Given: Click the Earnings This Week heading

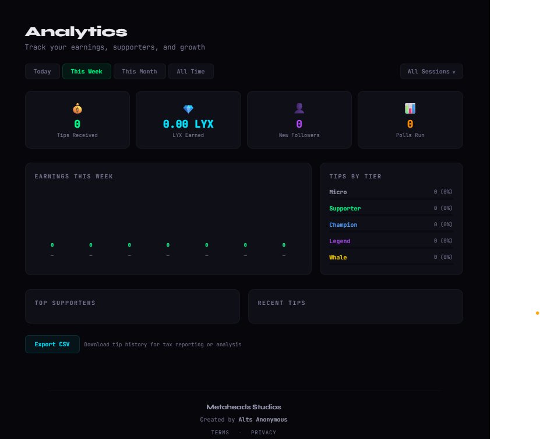Looking at the screenshot, I should (x=74, y=176).
